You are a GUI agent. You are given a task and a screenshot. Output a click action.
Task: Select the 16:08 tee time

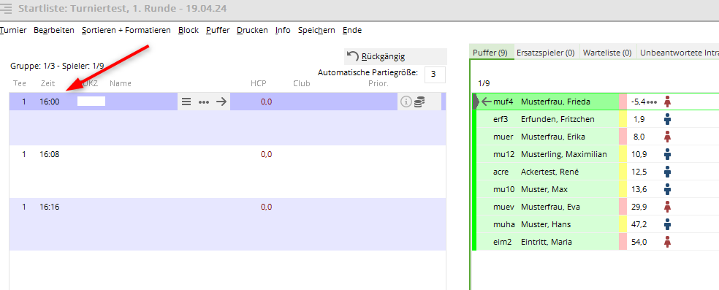tap(50, 154)
